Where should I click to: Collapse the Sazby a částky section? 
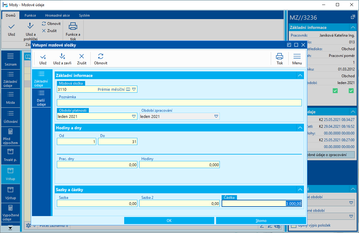point(300,190)
